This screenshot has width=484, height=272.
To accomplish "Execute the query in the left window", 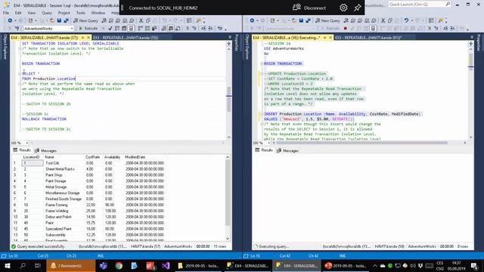I will point(88,29).
